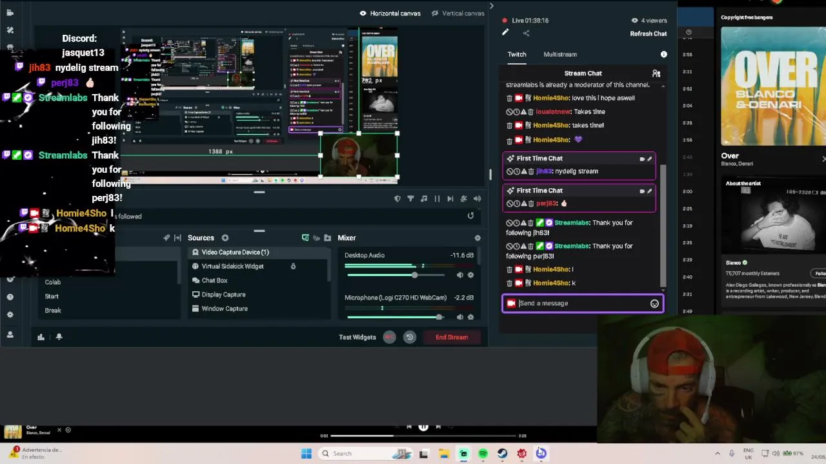Click Refresh Chat

coord(649,34)
